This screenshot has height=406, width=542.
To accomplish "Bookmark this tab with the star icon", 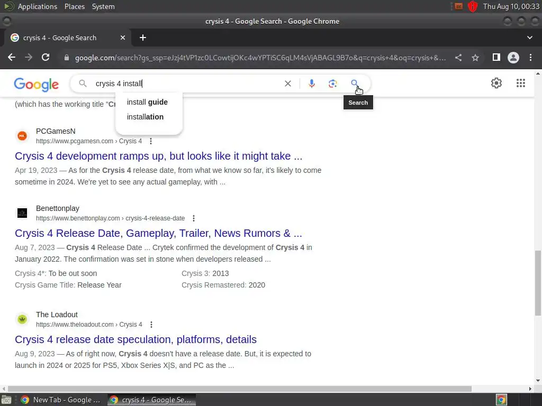I will pos(475,58).
